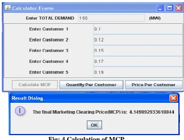Viewport: 184px width, 140px height.
Task: Click the Enter Customer 5 label
Action: (x=49, y=72)
